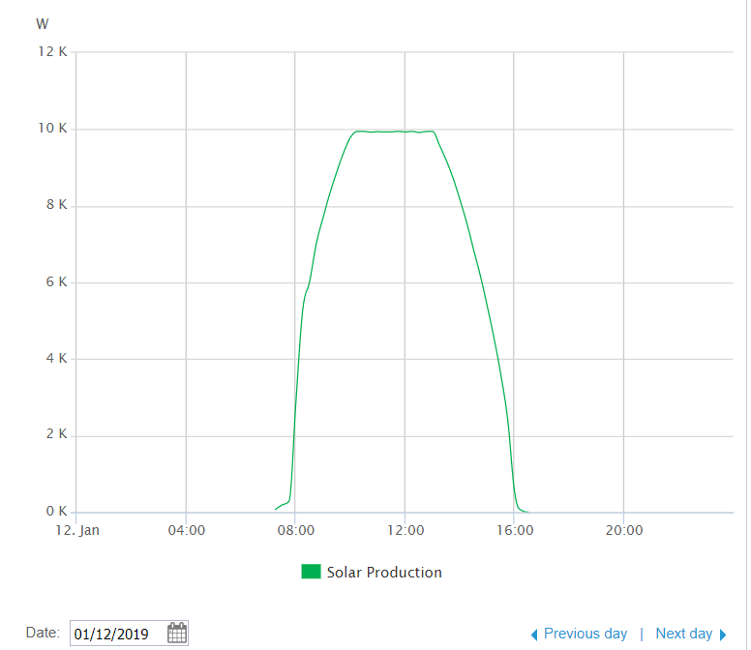
Task: Click the 2 K axis label
Action: (56, 434)
